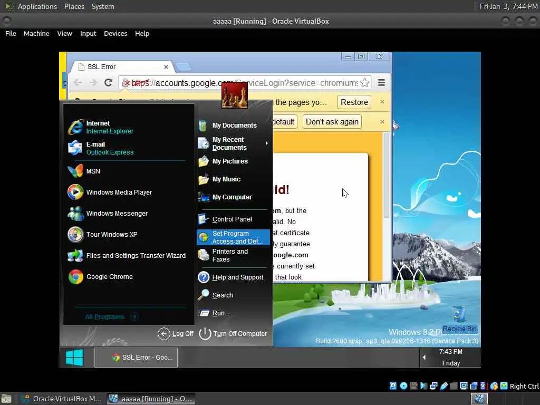Click Right Ctrl host key indicator
The image size is (540, 405).
click(x=524, y=387)
